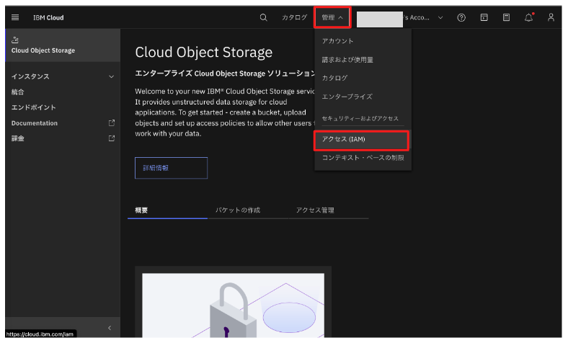
Task: Open the notifications bell icon
Action: [528, 17]
